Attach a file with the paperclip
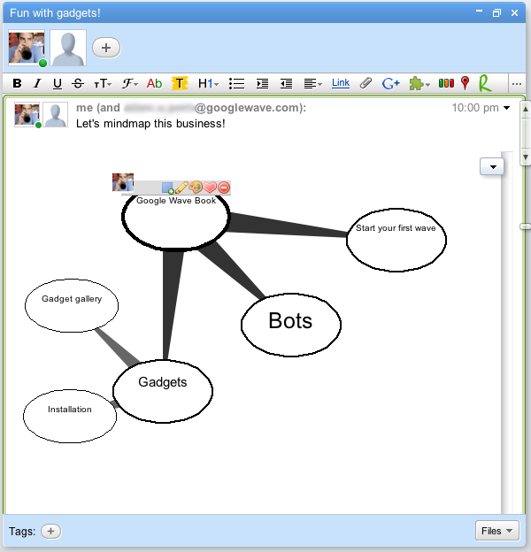Image resolution: width=531 pixels, height=552 pixels. click(x=366, y=83)
